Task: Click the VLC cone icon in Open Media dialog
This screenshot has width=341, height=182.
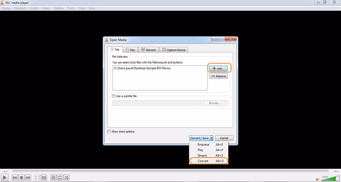Action: 107,40
